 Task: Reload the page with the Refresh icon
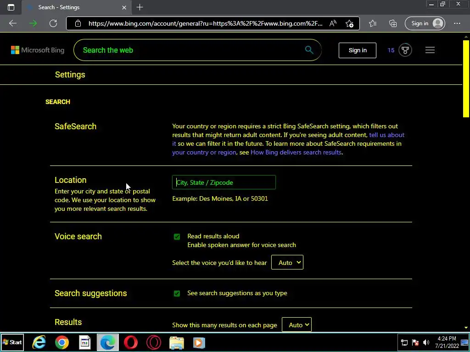point(53,23)
